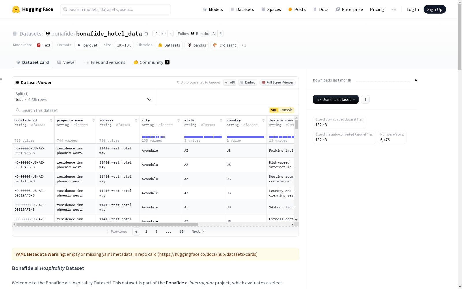The height and width of the screenshot is (289, 462).
Task: Click the city column distribution histogram
Action: [154, 137]
